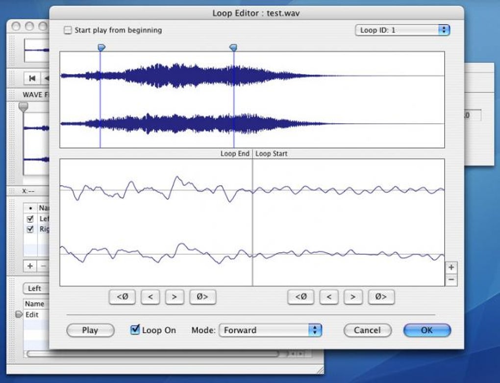Zoom in with the plus button beside the loop view

click(x=451, y=267)
